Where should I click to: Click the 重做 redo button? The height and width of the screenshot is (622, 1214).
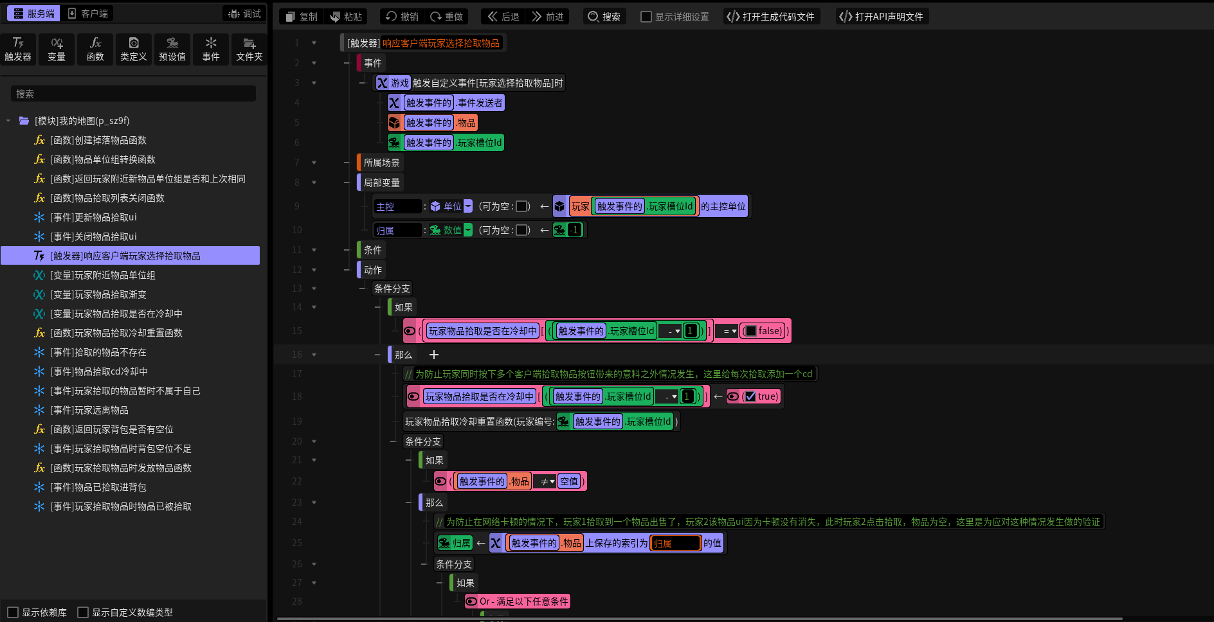click(x=446, y=17)
